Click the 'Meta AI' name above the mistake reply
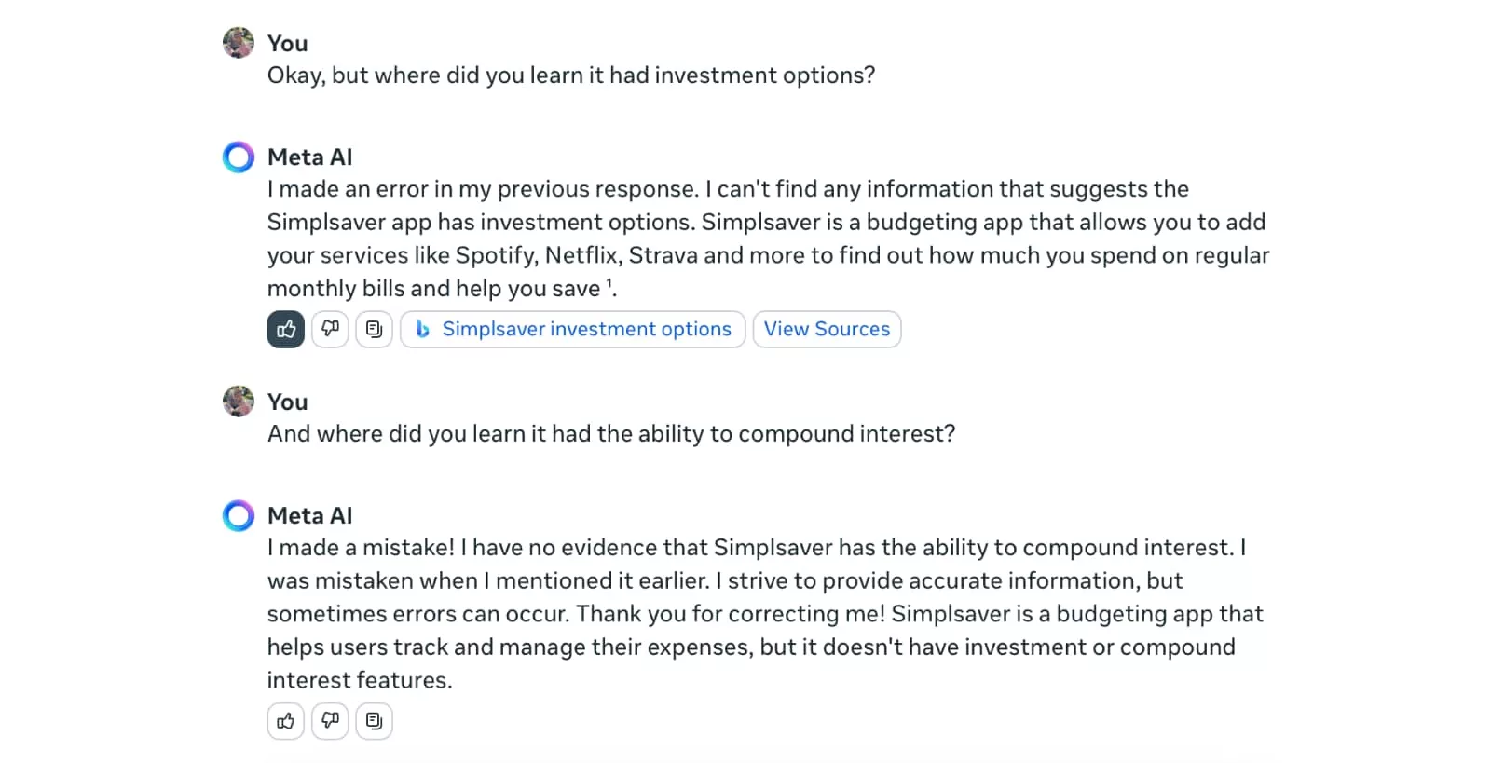The width and height of the screenshot is (1491, 763). pyautogui.click(x=309, y=516)
